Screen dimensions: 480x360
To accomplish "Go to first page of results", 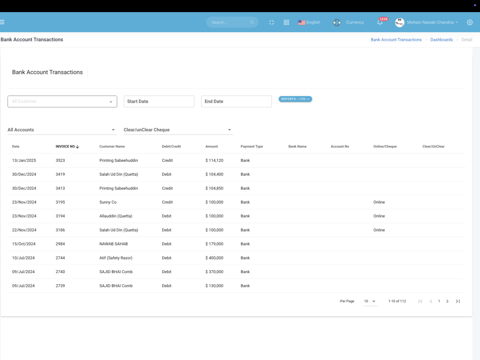I will pos(420,301).
